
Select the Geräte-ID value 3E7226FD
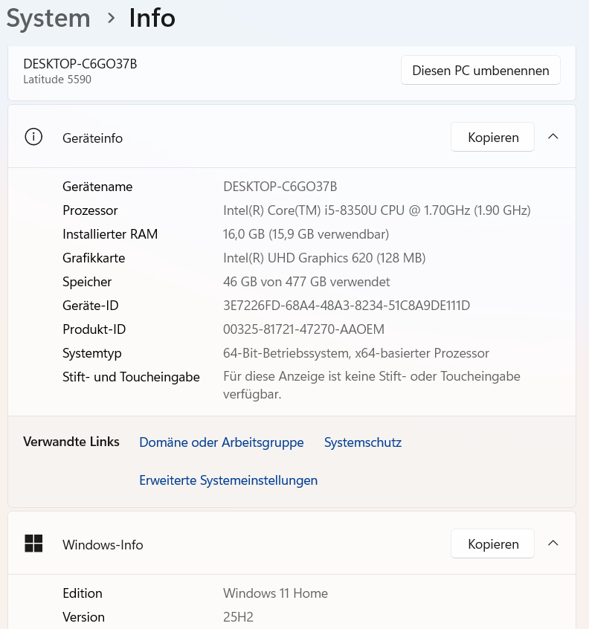coord(347,306)
